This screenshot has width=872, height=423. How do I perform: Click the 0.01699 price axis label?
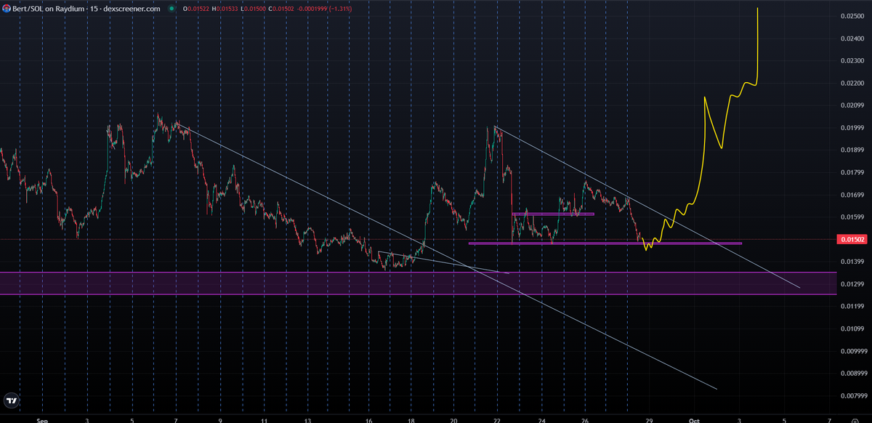pyautogui.click(x=852, y=195)
